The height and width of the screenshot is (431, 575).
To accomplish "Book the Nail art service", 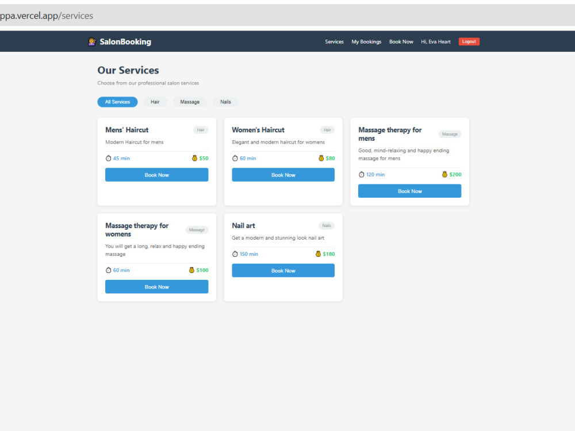I will pyautogui.click(x=283, y=271).
